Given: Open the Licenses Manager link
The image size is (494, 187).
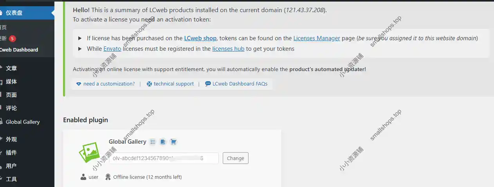Looking at the screenshot, I should click(x=317, y=38).
